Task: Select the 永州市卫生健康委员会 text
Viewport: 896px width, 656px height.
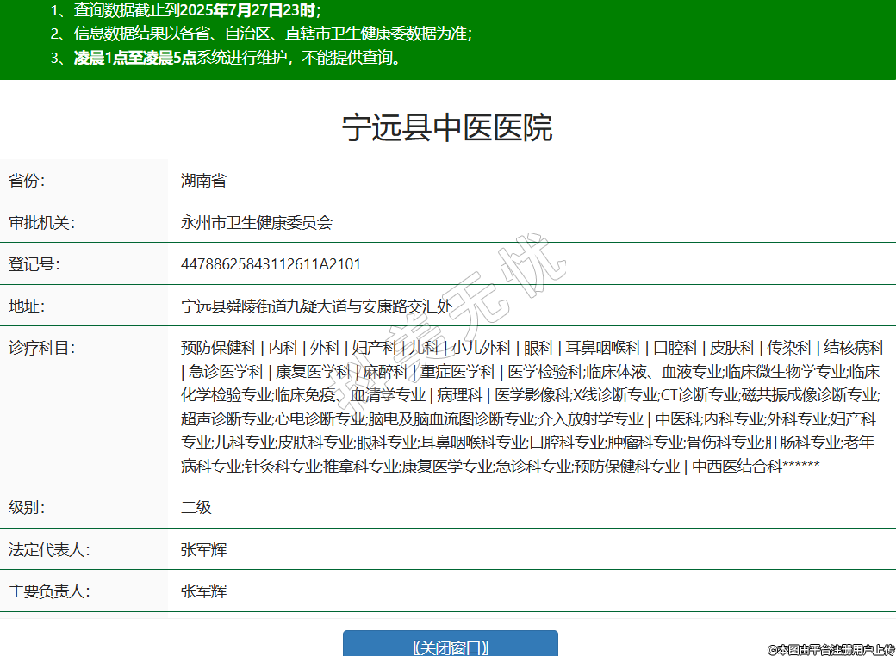Action: [256, 223]
